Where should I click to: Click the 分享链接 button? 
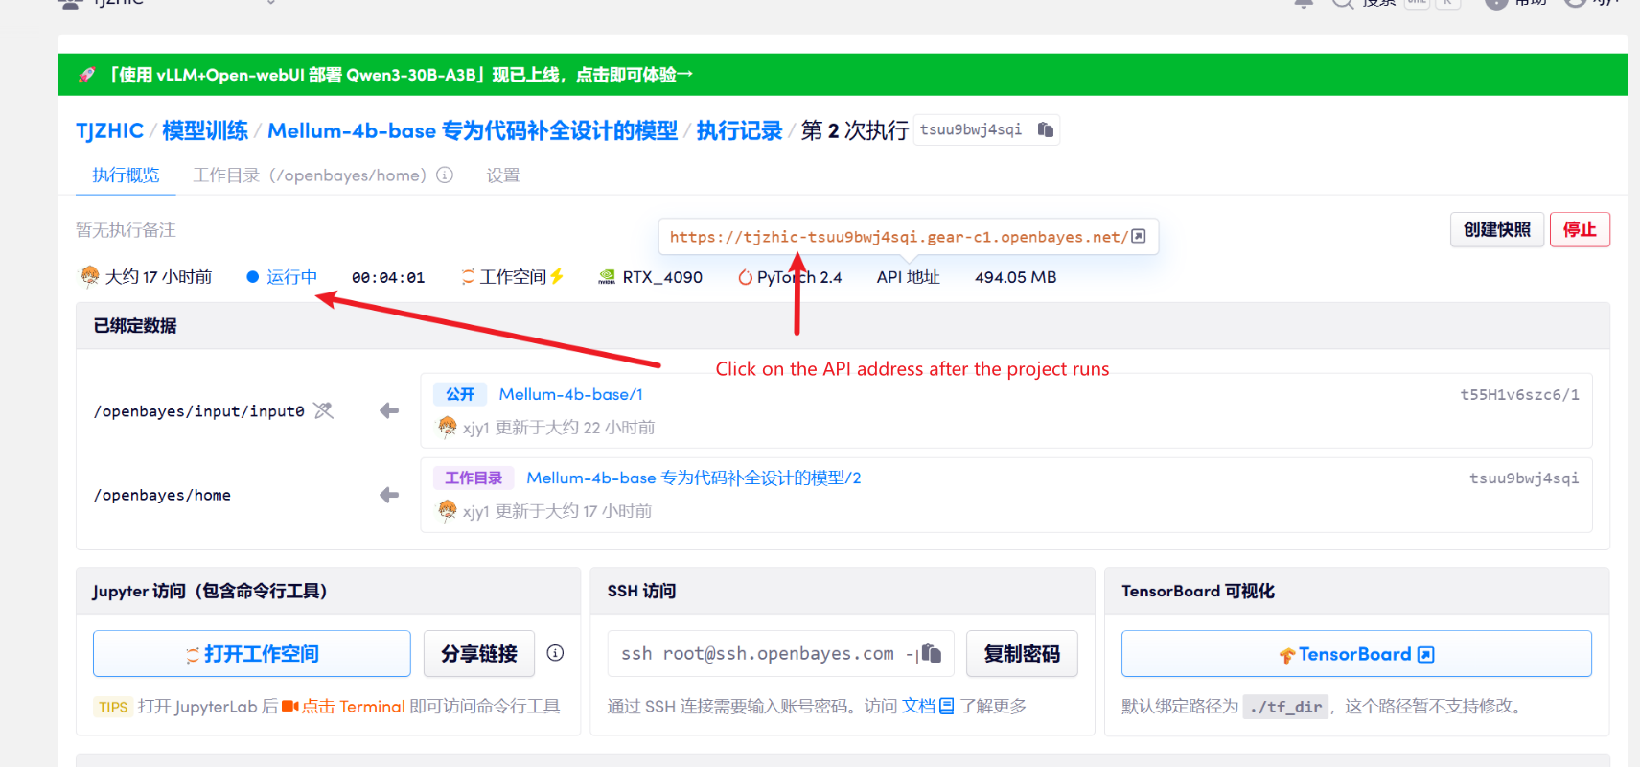(x=478, y=654)
